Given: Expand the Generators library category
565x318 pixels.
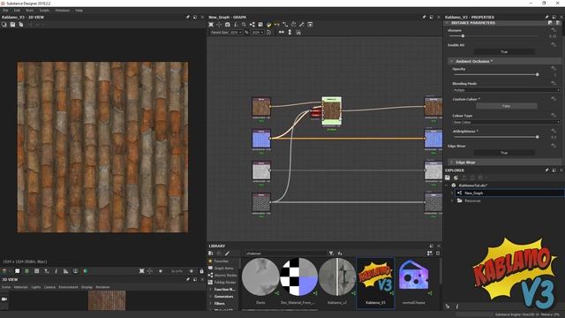Looking at the screenshot, I should point(211,297).
